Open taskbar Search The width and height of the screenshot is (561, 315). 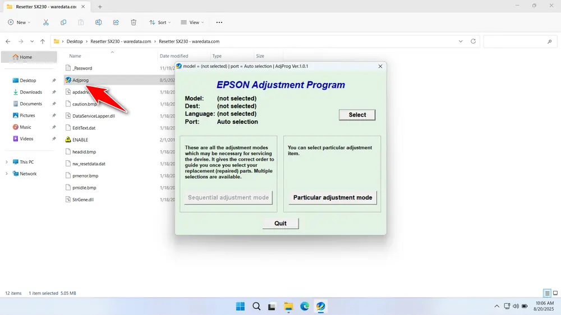pos(256,307)
